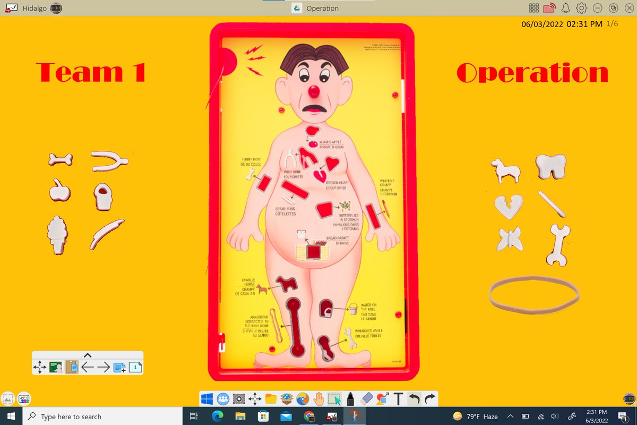Select the pencil piece
The width and height of the screenshot is (637, 425).
tap(552, 204)
